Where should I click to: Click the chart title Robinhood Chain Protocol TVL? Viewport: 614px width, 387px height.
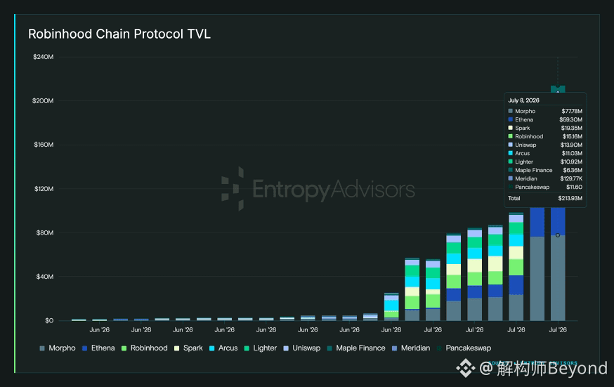(119, 34)
